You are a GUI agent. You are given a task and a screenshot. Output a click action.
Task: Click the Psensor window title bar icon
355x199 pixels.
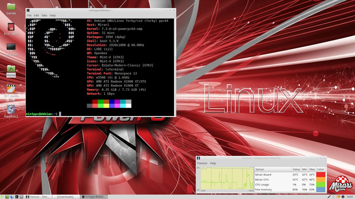tap(198, 158)
